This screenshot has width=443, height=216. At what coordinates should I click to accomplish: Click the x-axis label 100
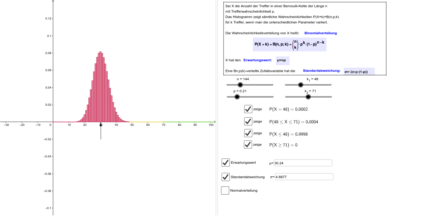click(x=211, y=125)
